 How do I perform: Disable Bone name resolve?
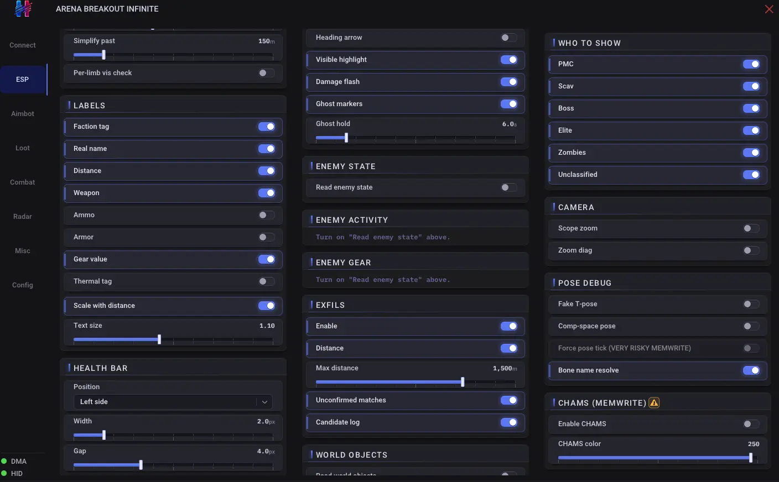coord(751,370)
